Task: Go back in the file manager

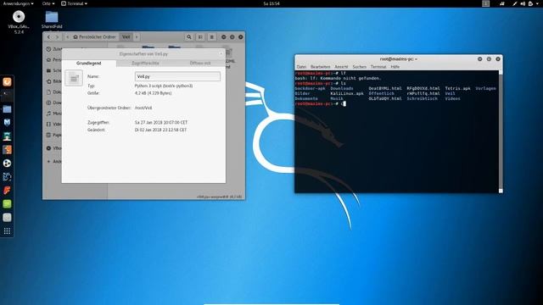Action: pos(49,37)
